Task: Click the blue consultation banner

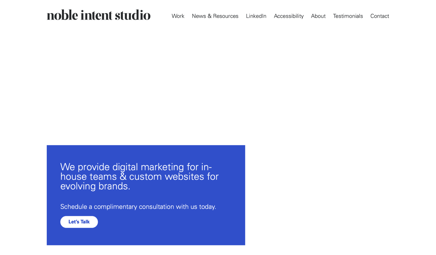Action: (x=146, y=195)
